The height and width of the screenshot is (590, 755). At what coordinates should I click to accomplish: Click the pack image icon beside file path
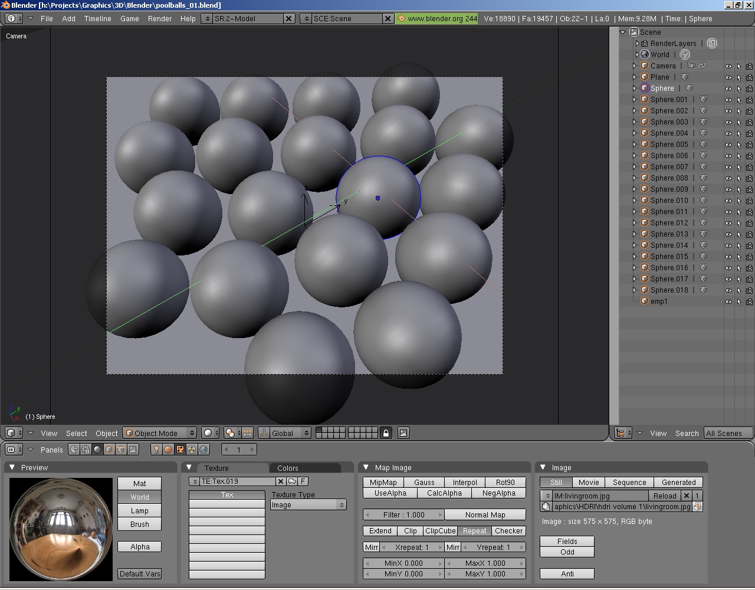click(x=697, y=507)
